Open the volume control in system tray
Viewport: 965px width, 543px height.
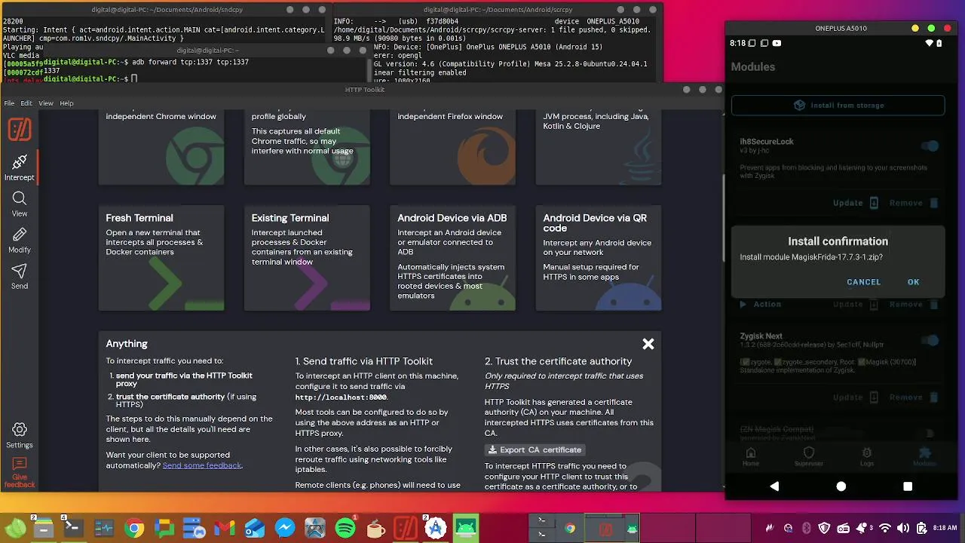[902, 528]
